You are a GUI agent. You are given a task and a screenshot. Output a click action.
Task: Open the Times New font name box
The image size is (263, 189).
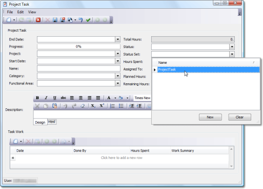[x=143, y=98]
